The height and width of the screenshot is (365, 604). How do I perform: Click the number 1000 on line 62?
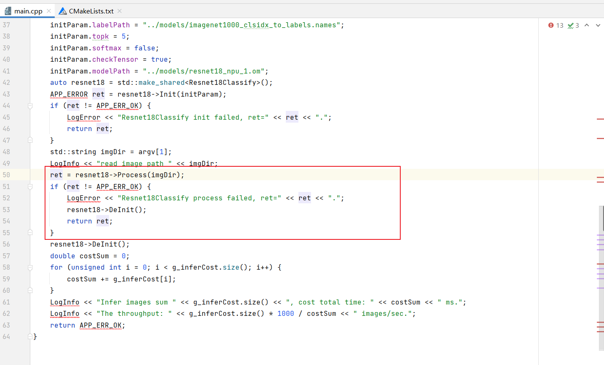click(286, 314)
